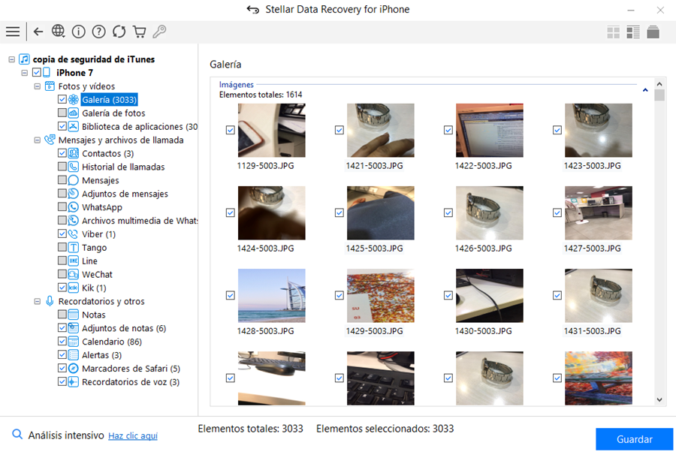Click the 'Haz clic aquí' link

(x=133, y=435)
